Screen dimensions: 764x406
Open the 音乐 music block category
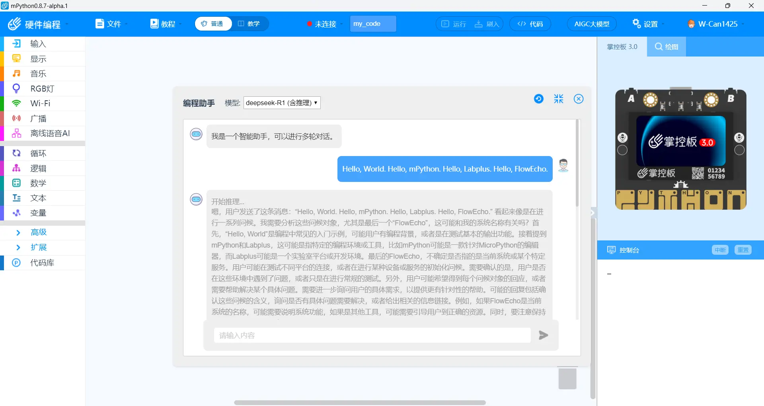coord(38,74)
